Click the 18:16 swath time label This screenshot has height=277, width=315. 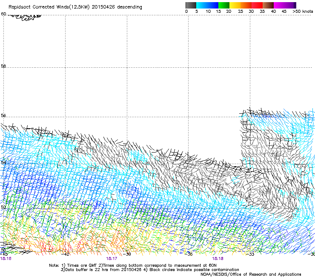coord(6,259)
